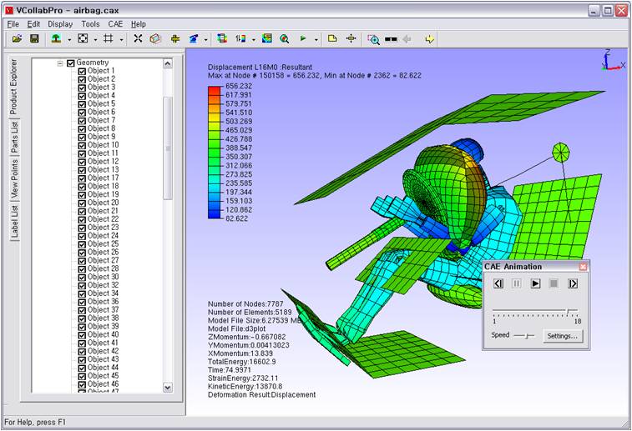632x431 pixels.
Task: Click the colored CAE result cube icon
Action: (222, 38)
